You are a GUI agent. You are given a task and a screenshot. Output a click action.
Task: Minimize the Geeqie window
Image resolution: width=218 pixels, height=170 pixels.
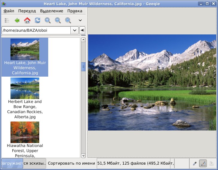(x=201, y=4)
